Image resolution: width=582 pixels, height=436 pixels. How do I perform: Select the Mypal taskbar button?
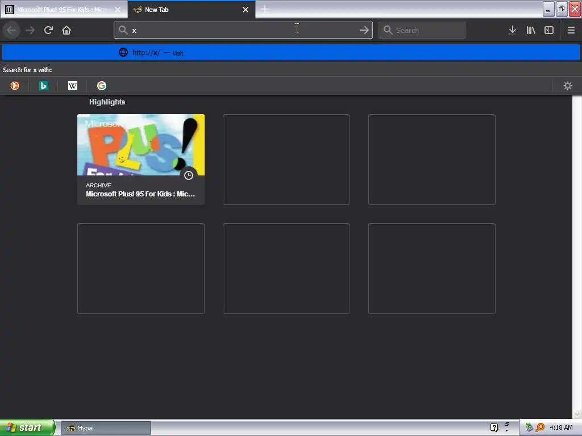[x=106, y=428]
